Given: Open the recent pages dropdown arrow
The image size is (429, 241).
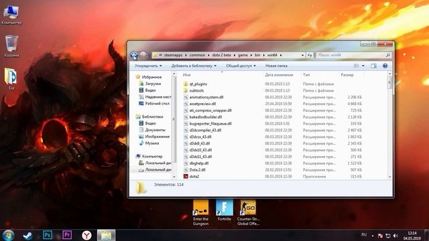Looking at the screenshot, I should [149, 55].
